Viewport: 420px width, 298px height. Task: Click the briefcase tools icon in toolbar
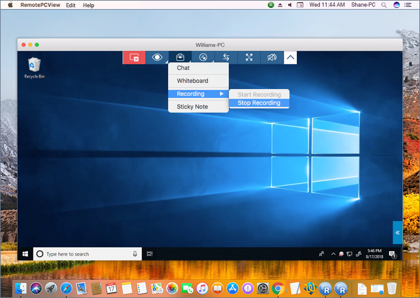[180, 58]
